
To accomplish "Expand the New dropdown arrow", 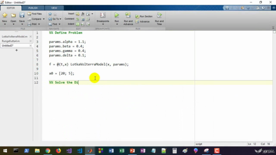I will pyautogui.click(x=5, y=24).
